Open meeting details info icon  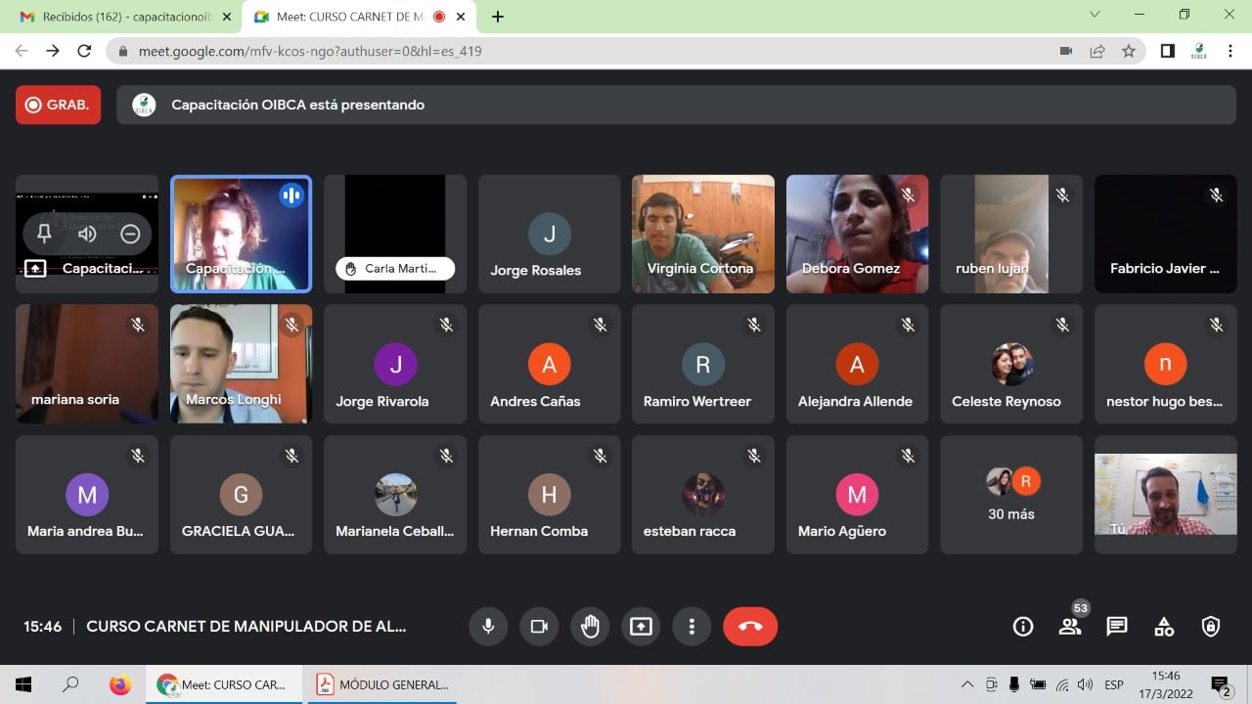pos(1023,627)
